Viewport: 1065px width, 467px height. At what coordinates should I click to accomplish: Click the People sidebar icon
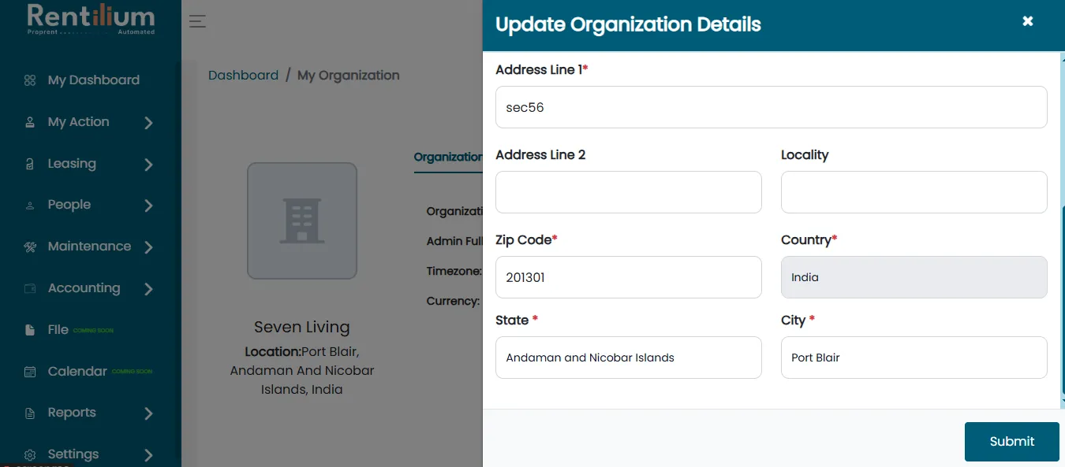[30, 206]
